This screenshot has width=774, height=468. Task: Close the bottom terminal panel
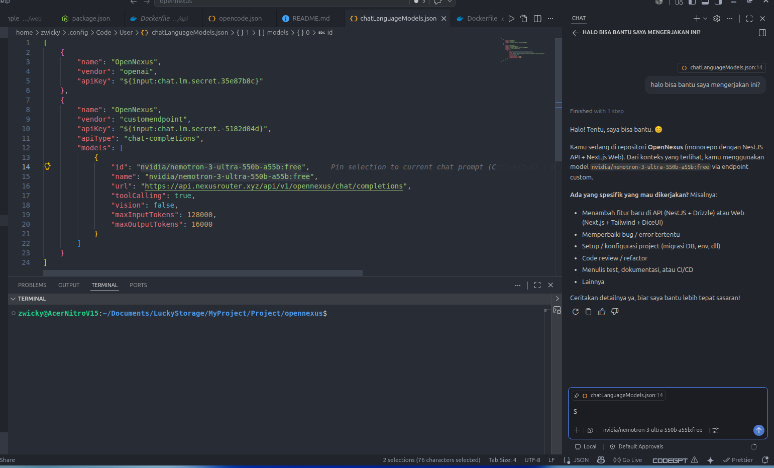pyautogui.click(x=550, y=286)
